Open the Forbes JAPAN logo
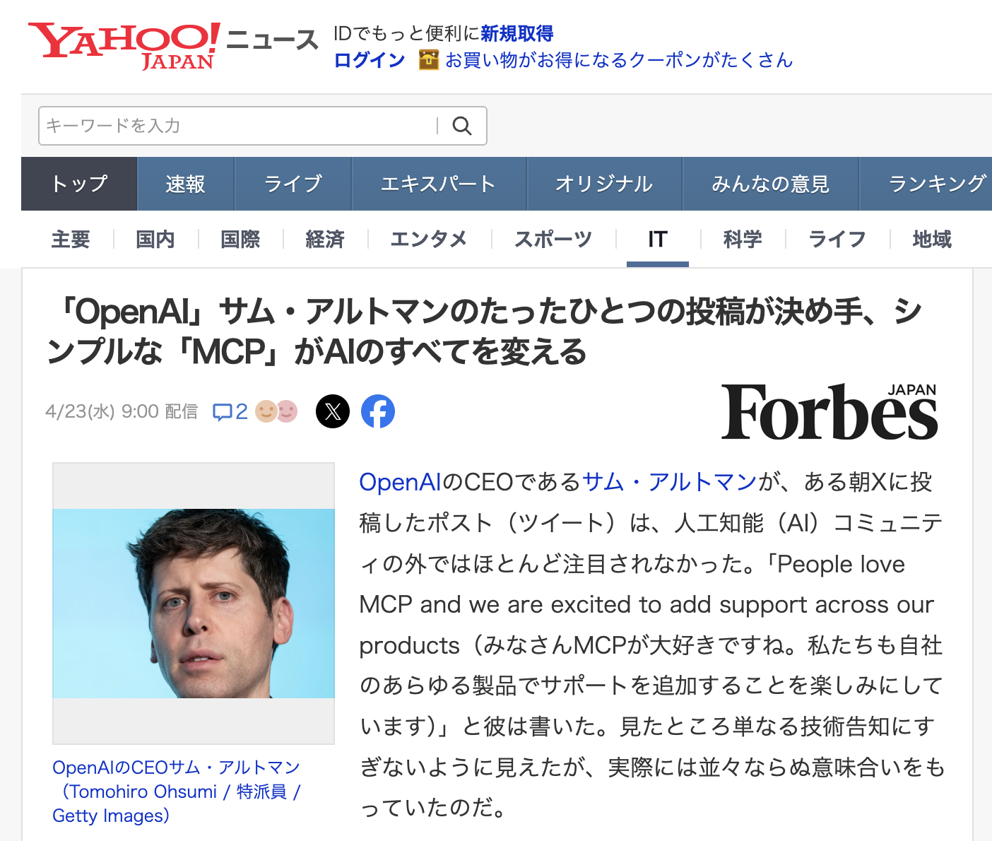 coord(829,411)
